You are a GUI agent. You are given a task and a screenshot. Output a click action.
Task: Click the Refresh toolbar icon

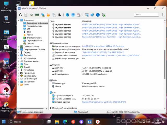click(21, 15)
